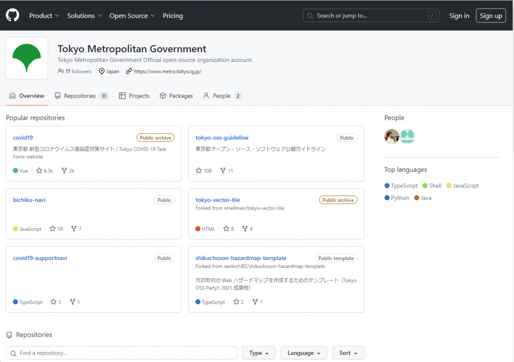View shikuchoson-hazardmap-template 1 fork
Screen dimensions: 514x362
(257, 302)
